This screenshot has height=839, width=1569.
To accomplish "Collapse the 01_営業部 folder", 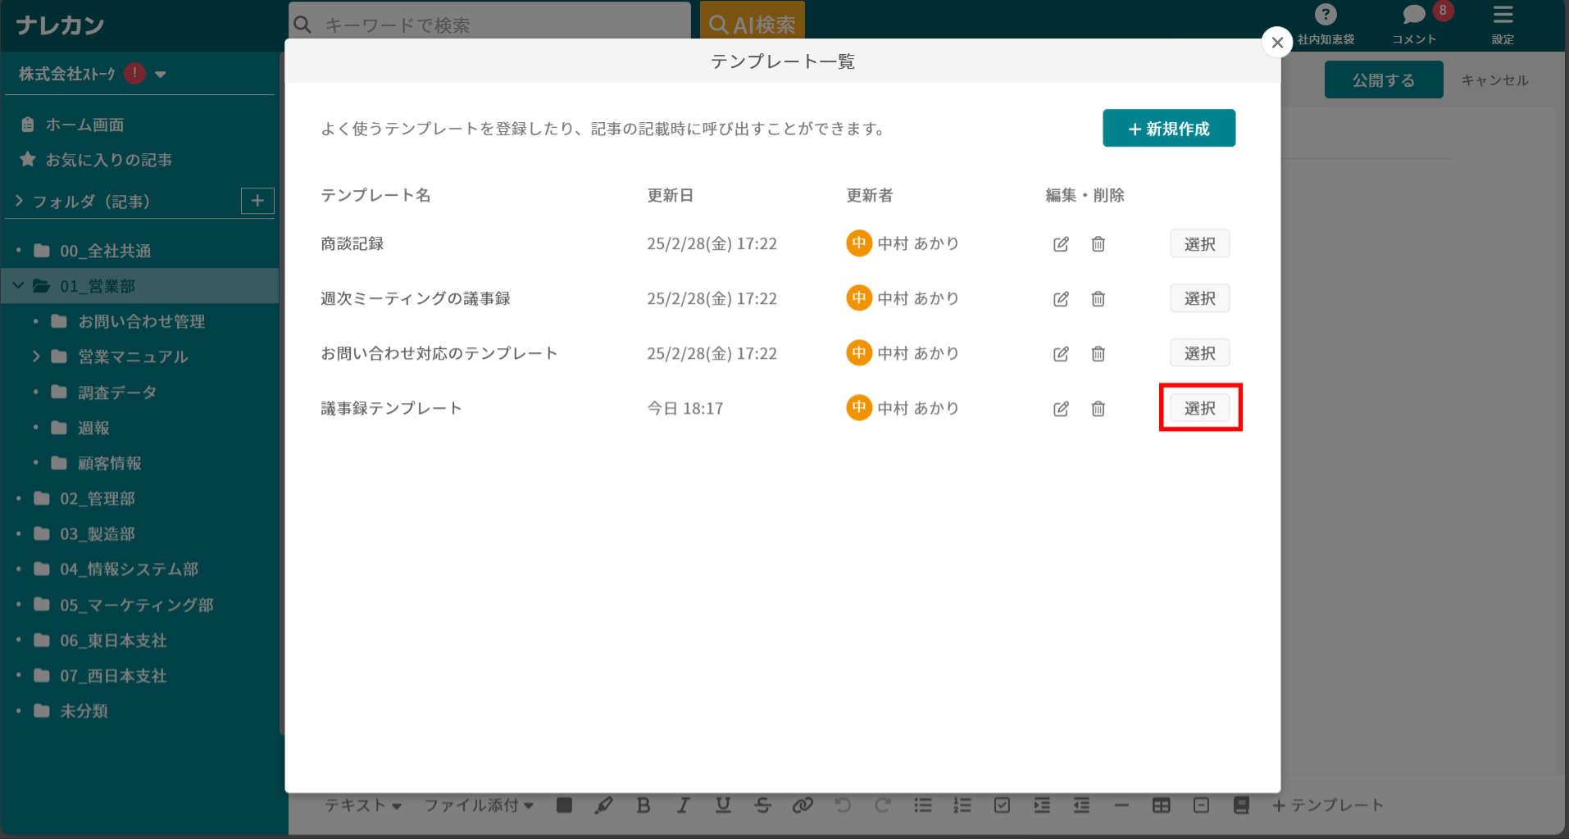I will pyautogui.click(x=18, y=286).
